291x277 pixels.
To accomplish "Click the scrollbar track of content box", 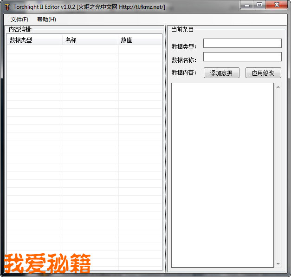I will pyautogui.click(x=278, y=175).
